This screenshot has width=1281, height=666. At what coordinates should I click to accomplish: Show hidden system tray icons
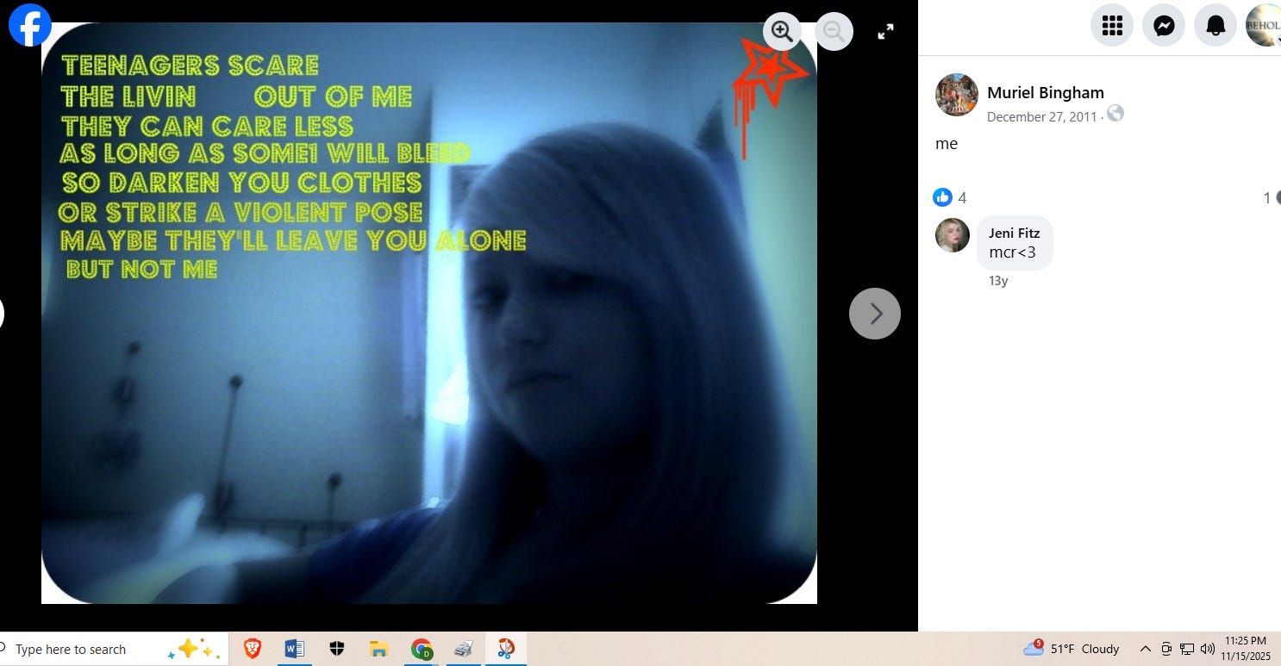coord(1145,649)
